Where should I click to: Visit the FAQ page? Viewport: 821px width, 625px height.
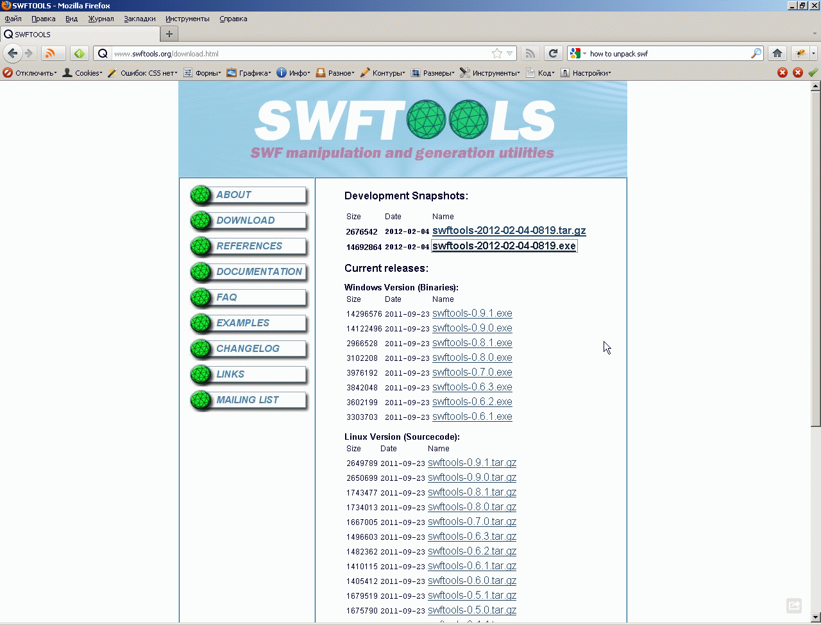[x=249, y=297]
